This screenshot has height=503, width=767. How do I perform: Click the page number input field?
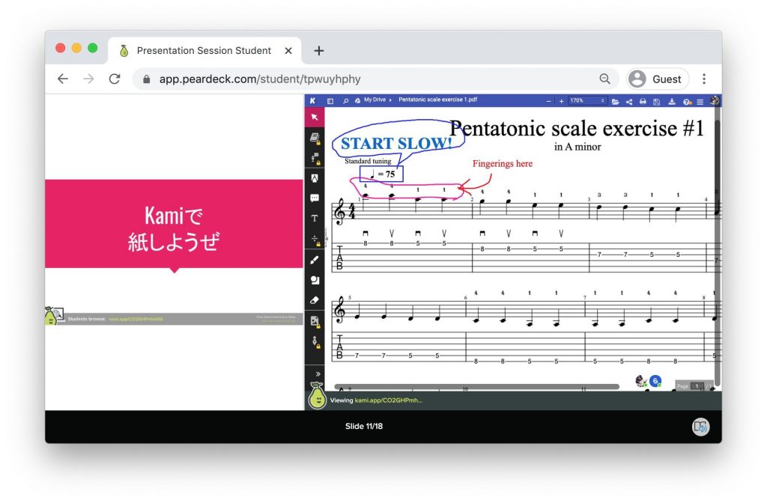tap(696, 386)
